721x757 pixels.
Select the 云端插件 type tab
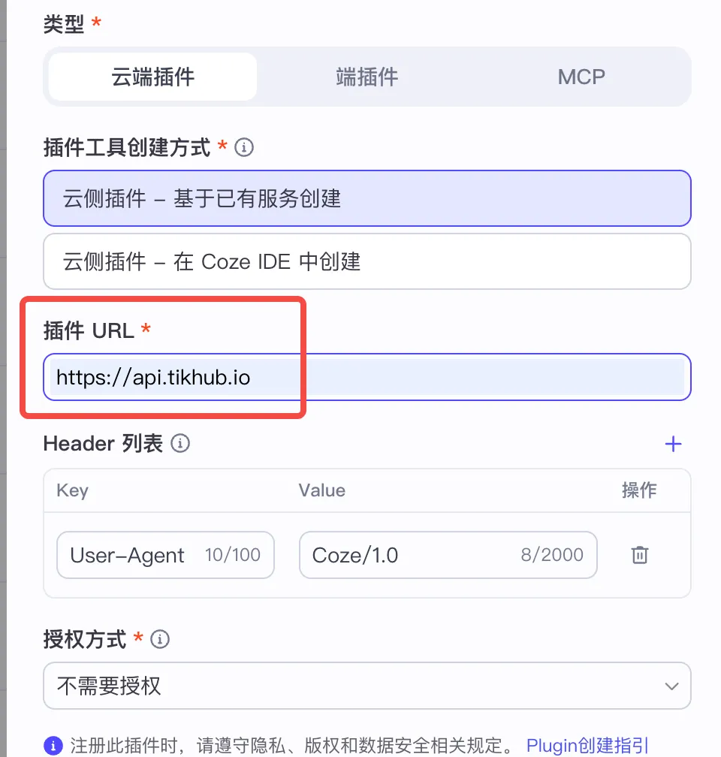152,77
